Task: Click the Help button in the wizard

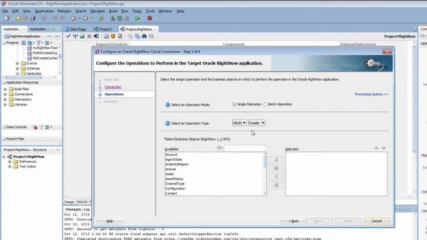Action: [109, 221]
